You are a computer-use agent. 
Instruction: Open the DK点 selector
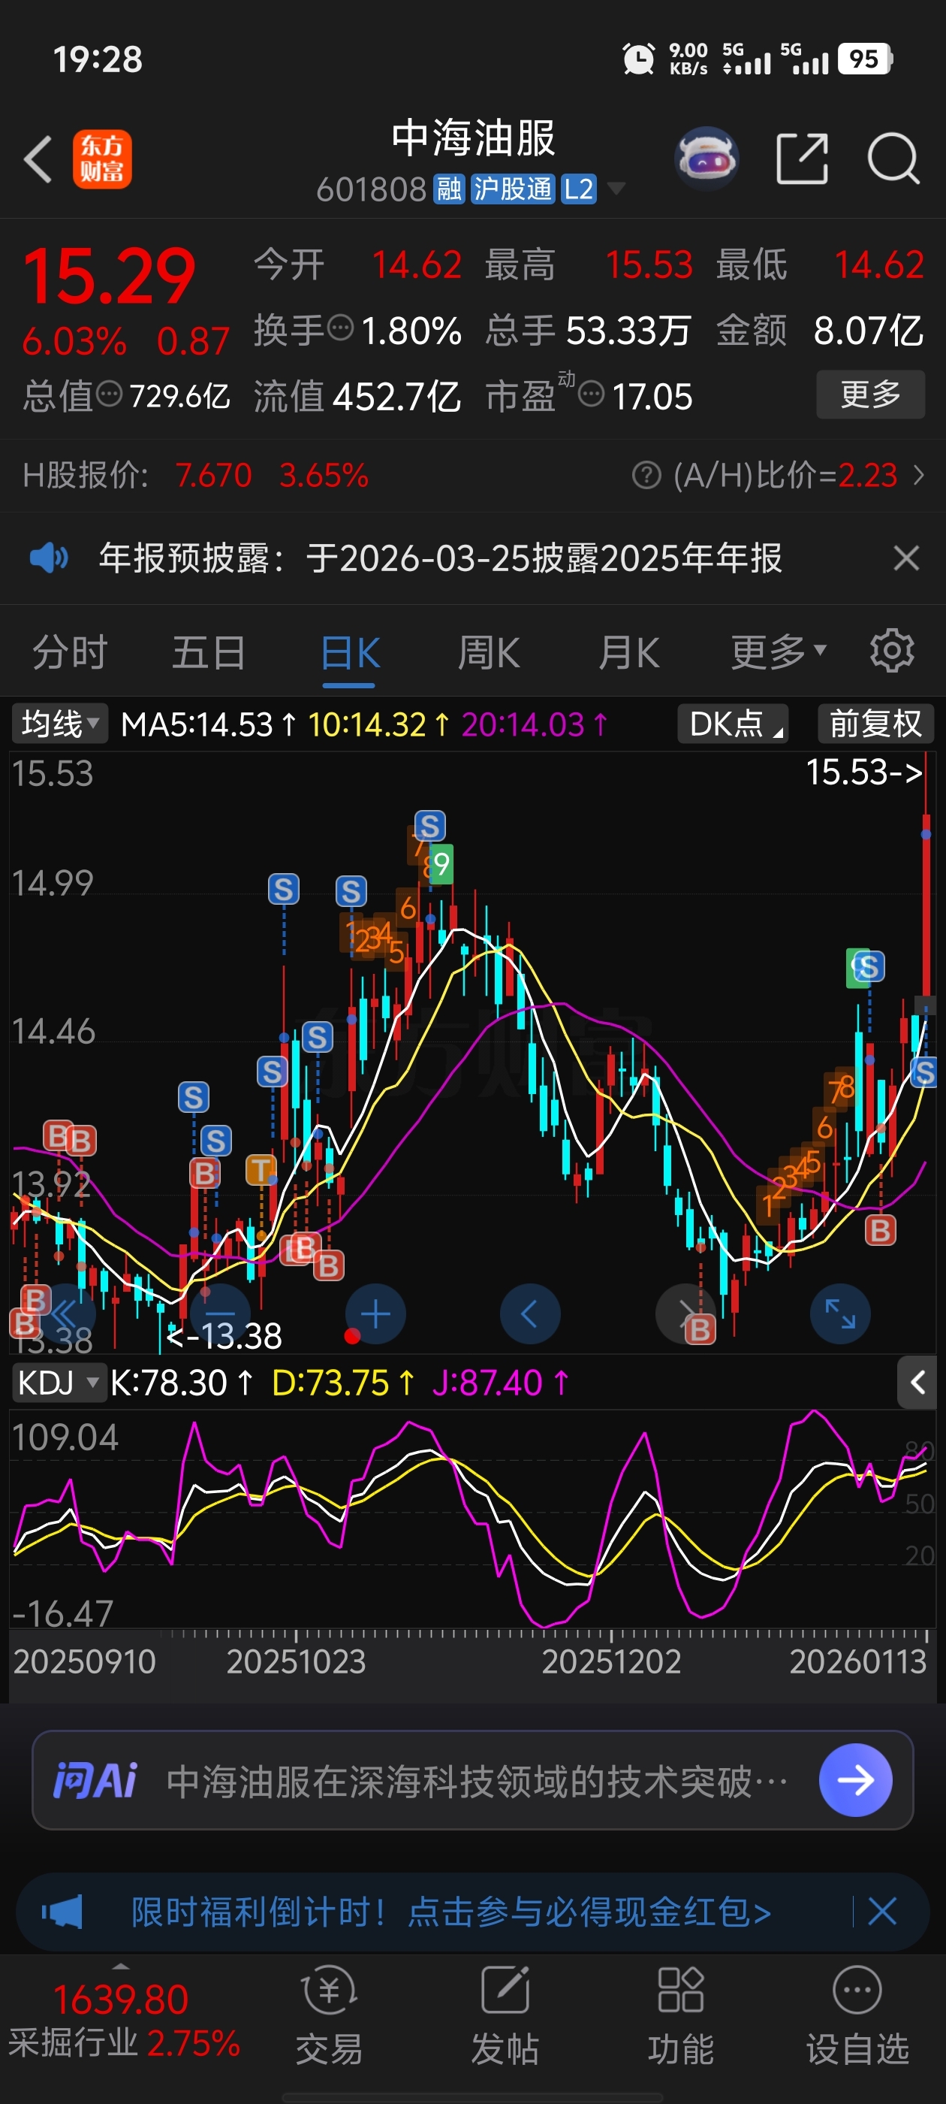pyautogui.click(x=733, y=724)
